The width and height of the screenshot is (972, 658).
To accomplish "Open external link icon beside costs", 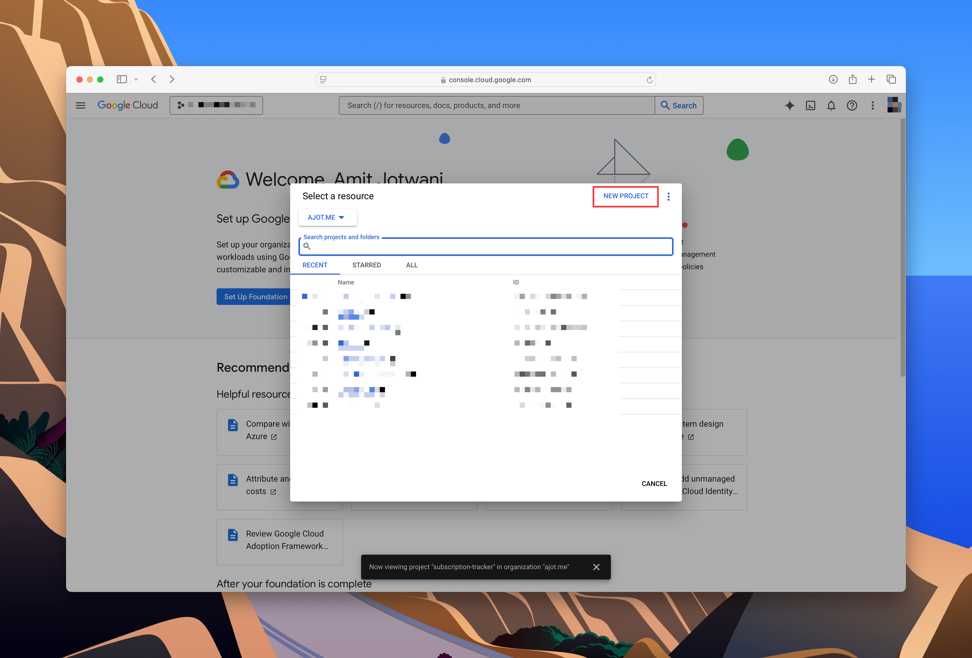I will pos(273,492).
